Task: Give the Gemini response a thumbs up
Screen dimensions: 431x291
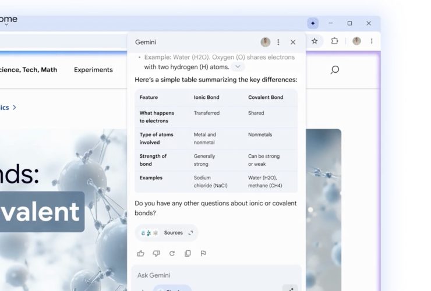Action: point(140,253)
